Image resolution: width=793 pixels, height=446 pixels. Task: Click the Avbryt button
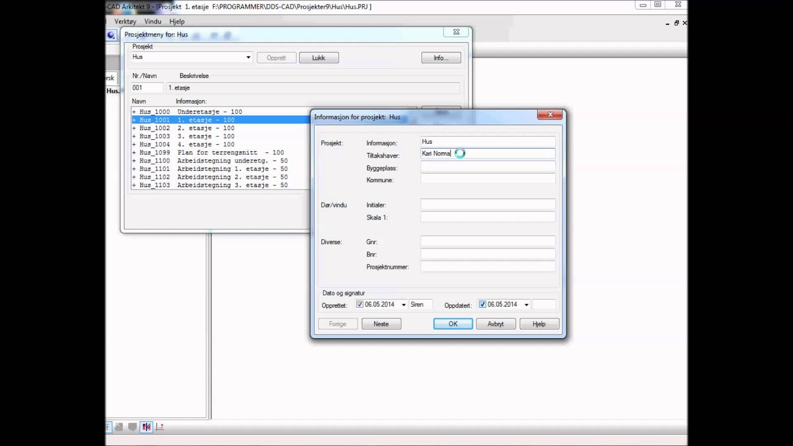click(x=496, y=324)
